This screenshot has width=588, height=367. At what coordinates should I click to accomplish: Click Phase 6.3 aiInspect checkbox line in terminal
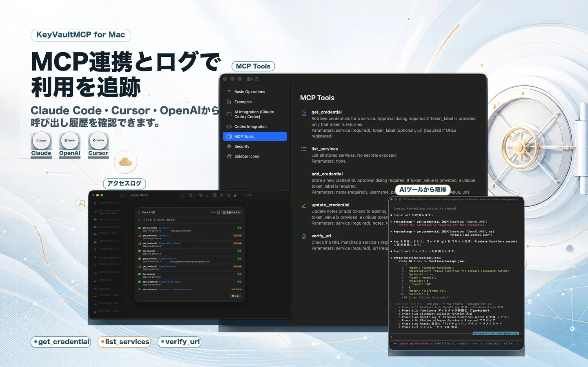(x=435, y=314)
